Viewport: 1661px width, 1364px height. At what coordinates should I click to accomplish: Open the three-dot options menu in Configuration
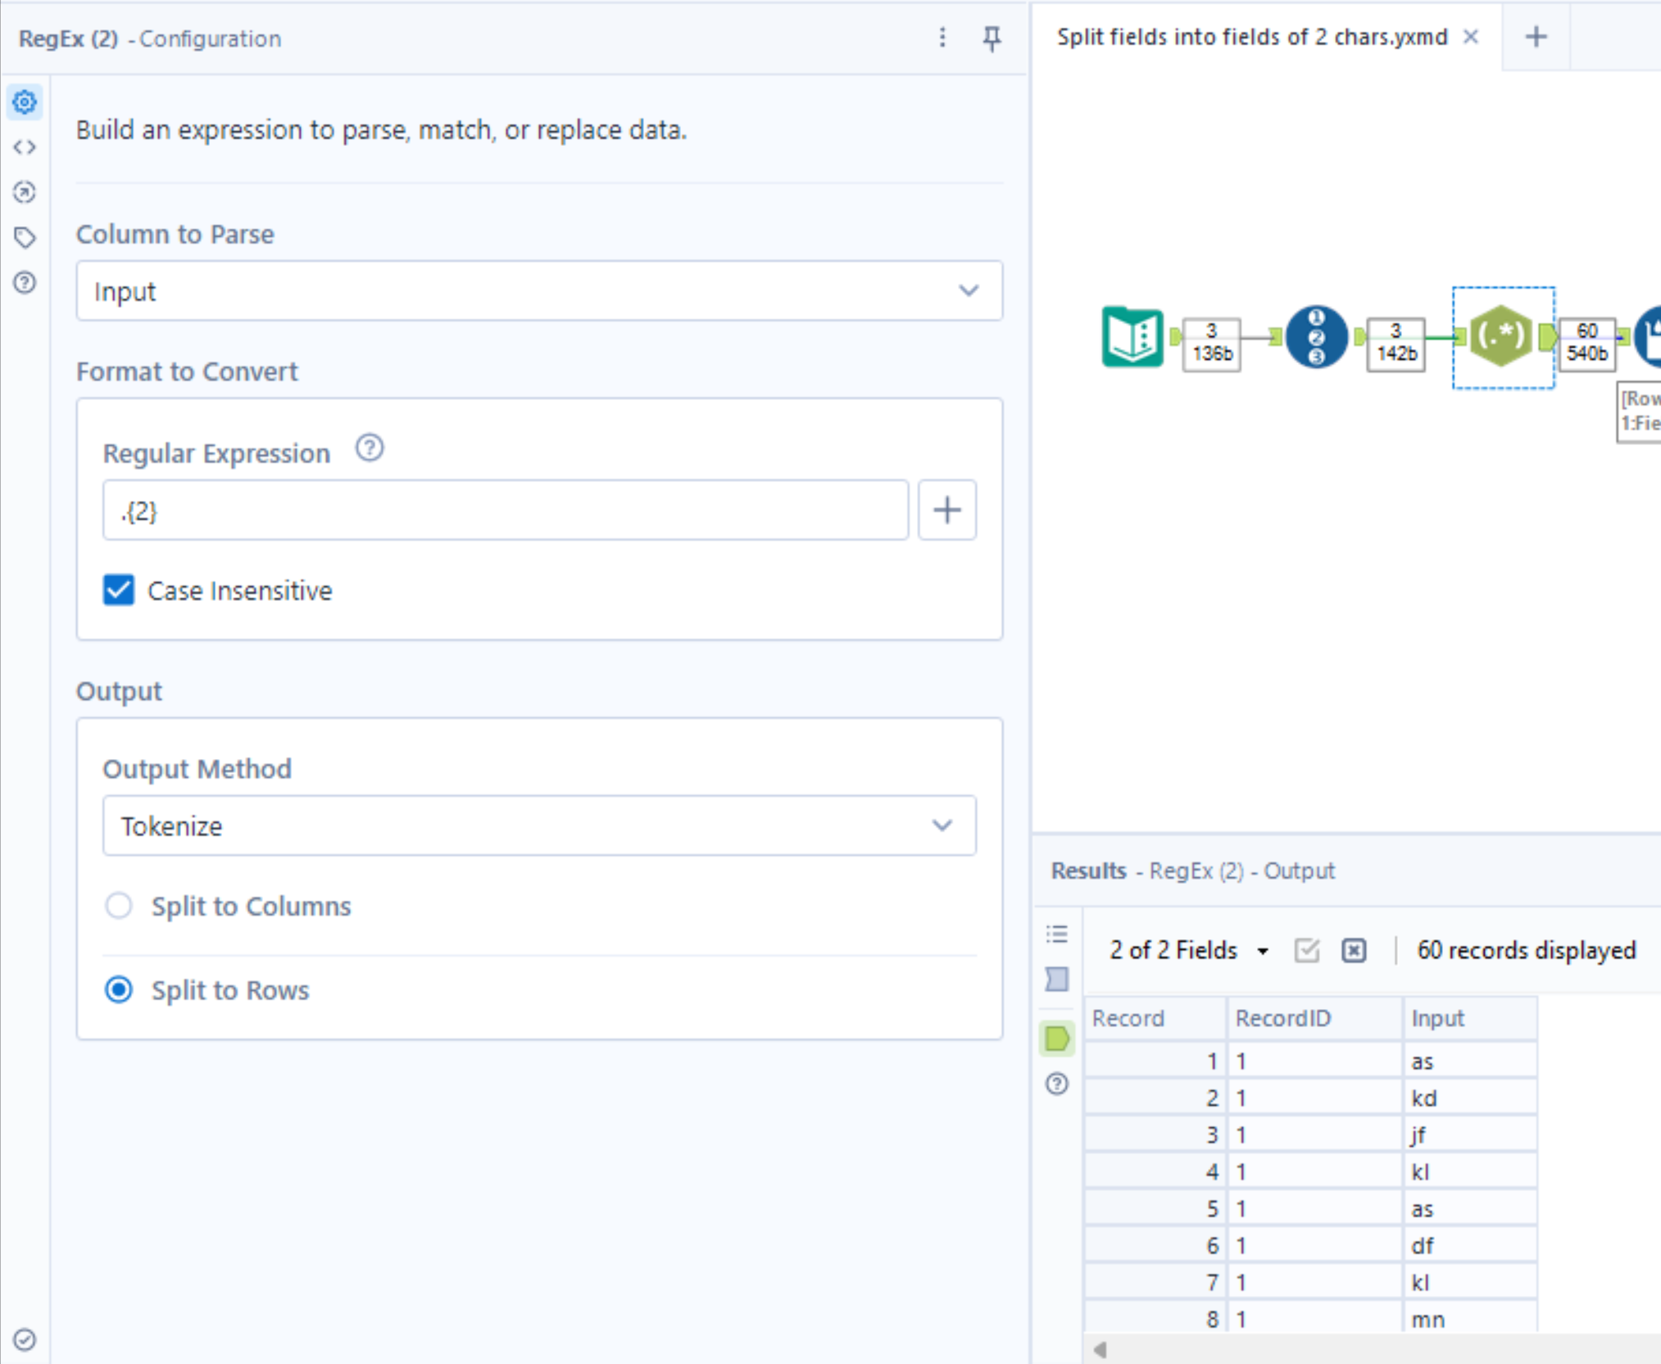click(942, 38)
